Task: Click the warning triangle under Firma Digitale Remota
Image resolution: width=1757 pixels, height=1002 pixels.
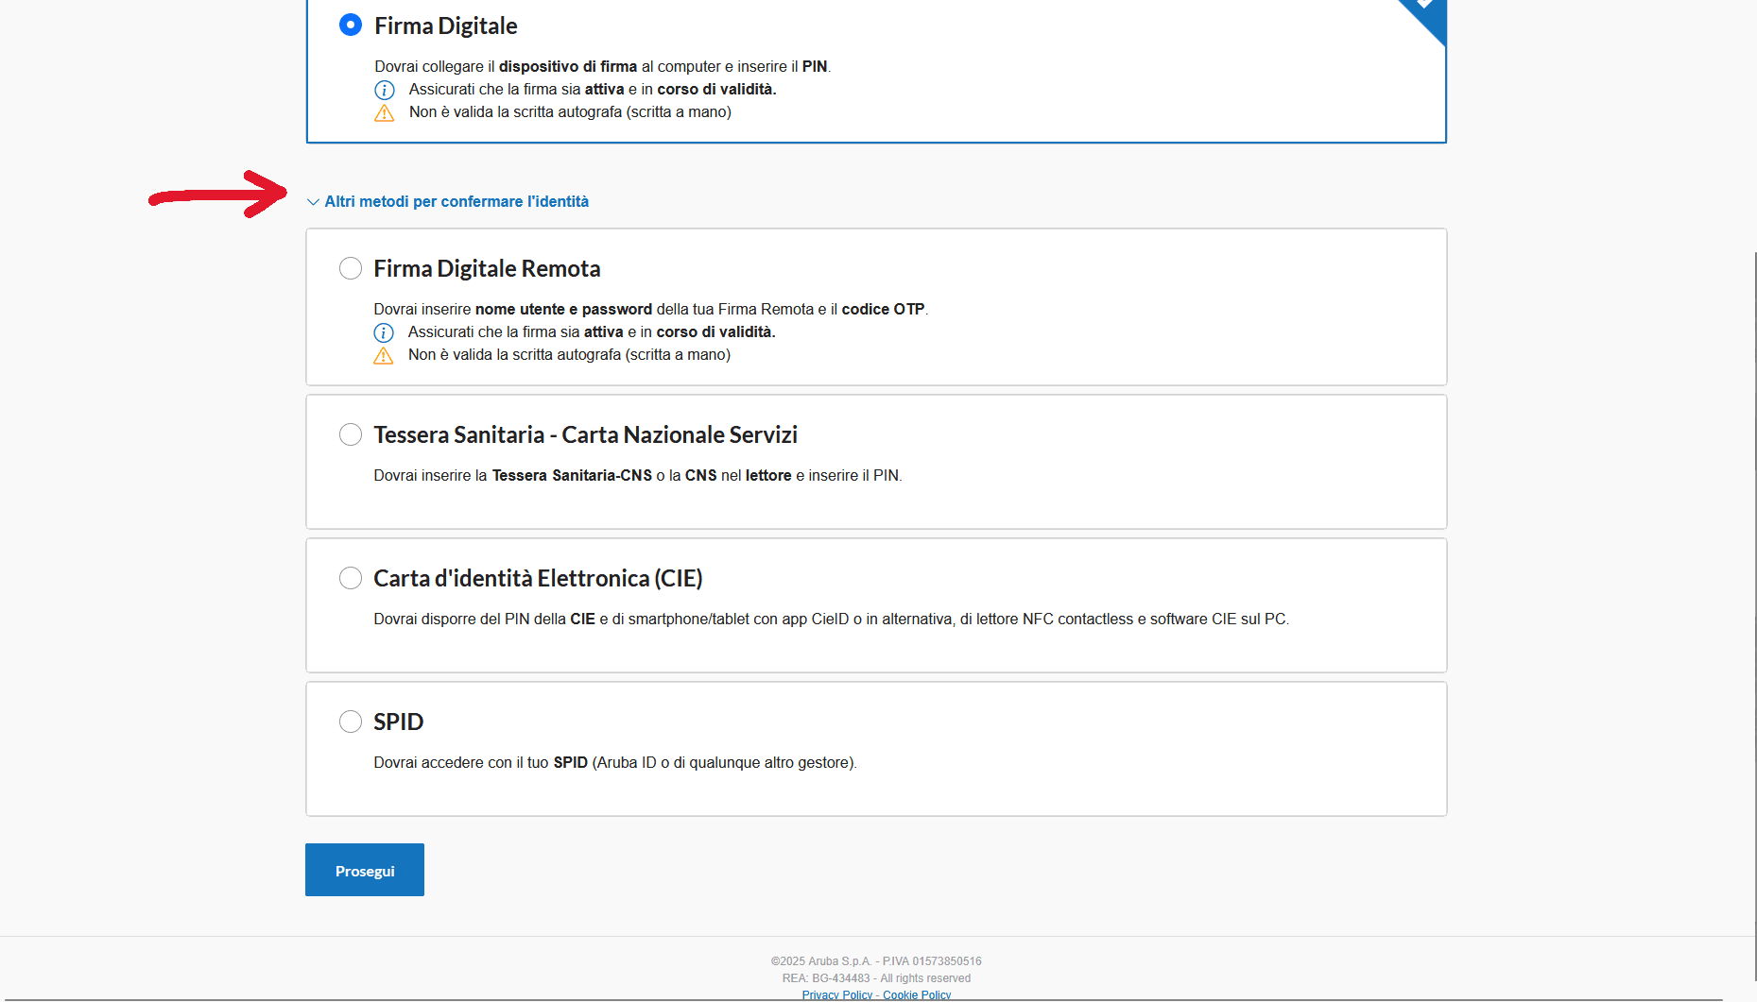Action: 383,356
